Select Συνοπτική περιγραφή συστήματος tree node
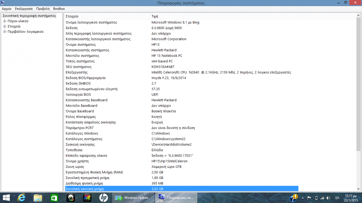The width and height of the screenshot is (362, 203). [x=29, y=16]
